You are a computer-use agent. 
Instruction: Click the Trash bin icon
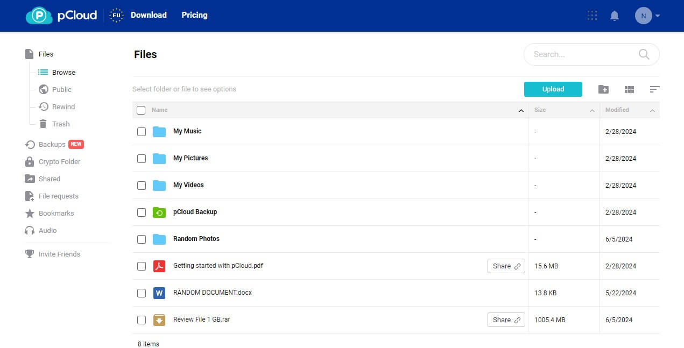tap(43, 124)
